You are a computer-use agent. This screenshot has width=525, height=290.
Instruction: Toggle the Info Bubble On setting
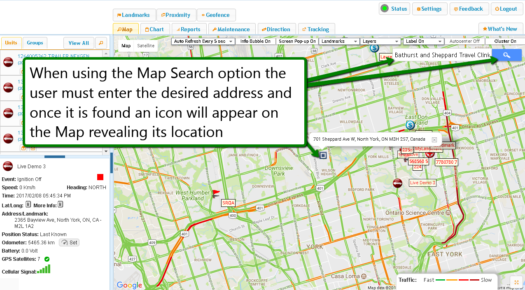click(255, 41)
